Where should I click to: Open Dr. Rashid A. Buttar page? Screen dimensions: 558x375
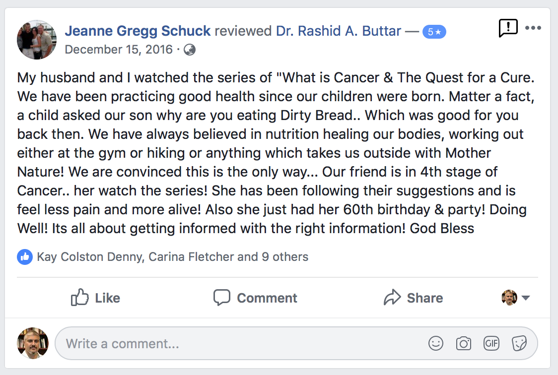(x=339, y=31)
